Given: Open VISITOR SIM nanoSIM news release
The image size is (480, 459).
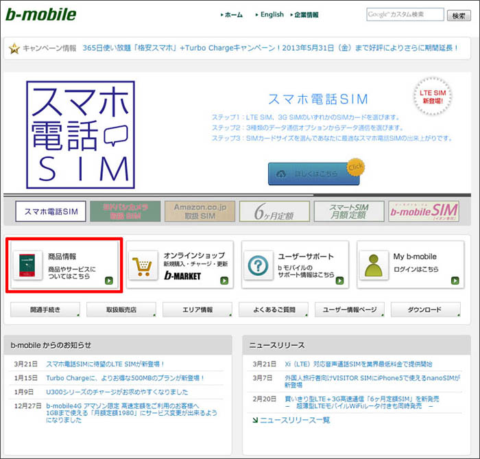Looking at the screenshot, I should [x=372, y=381].
